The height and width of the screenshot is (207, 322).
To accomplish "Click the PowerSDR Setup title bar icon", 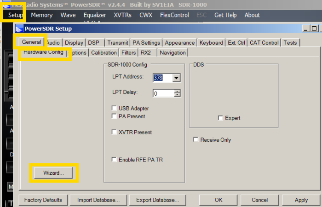I will (19, 29).
